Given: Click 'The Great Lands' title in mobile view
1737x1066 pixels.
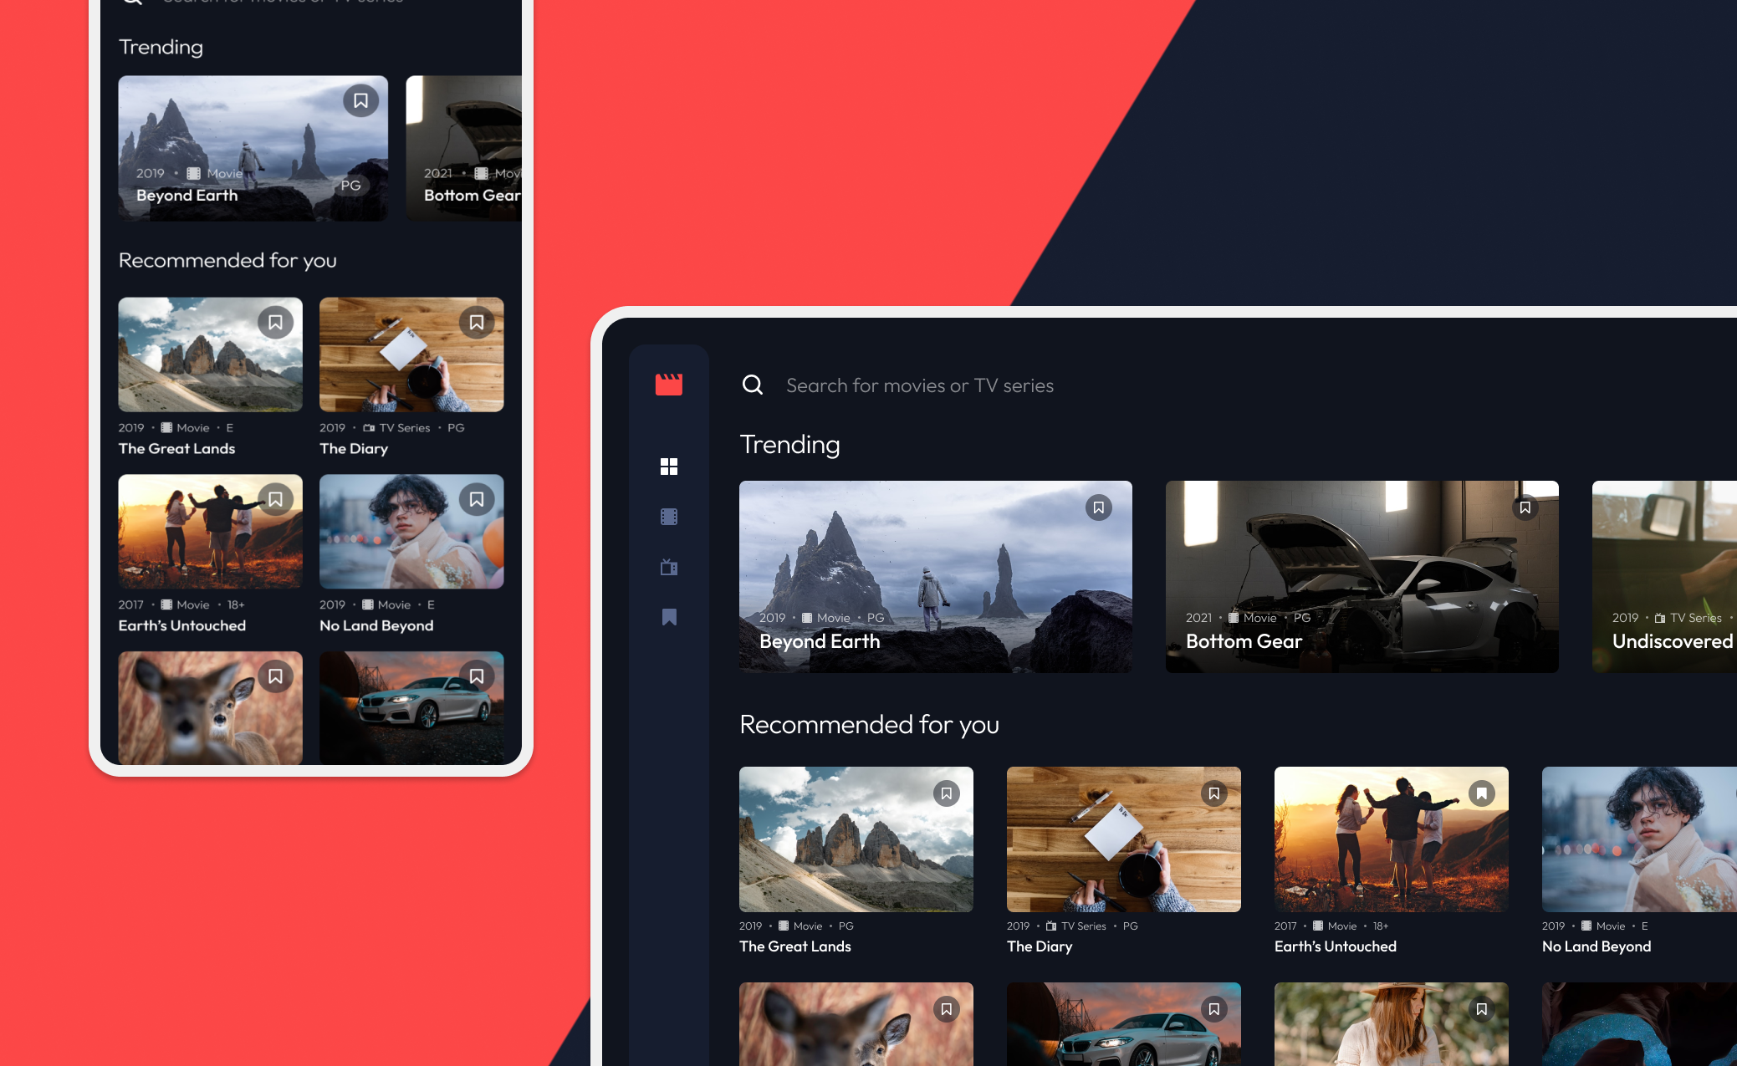Looking at the screenshot, I should click(177, 449).
